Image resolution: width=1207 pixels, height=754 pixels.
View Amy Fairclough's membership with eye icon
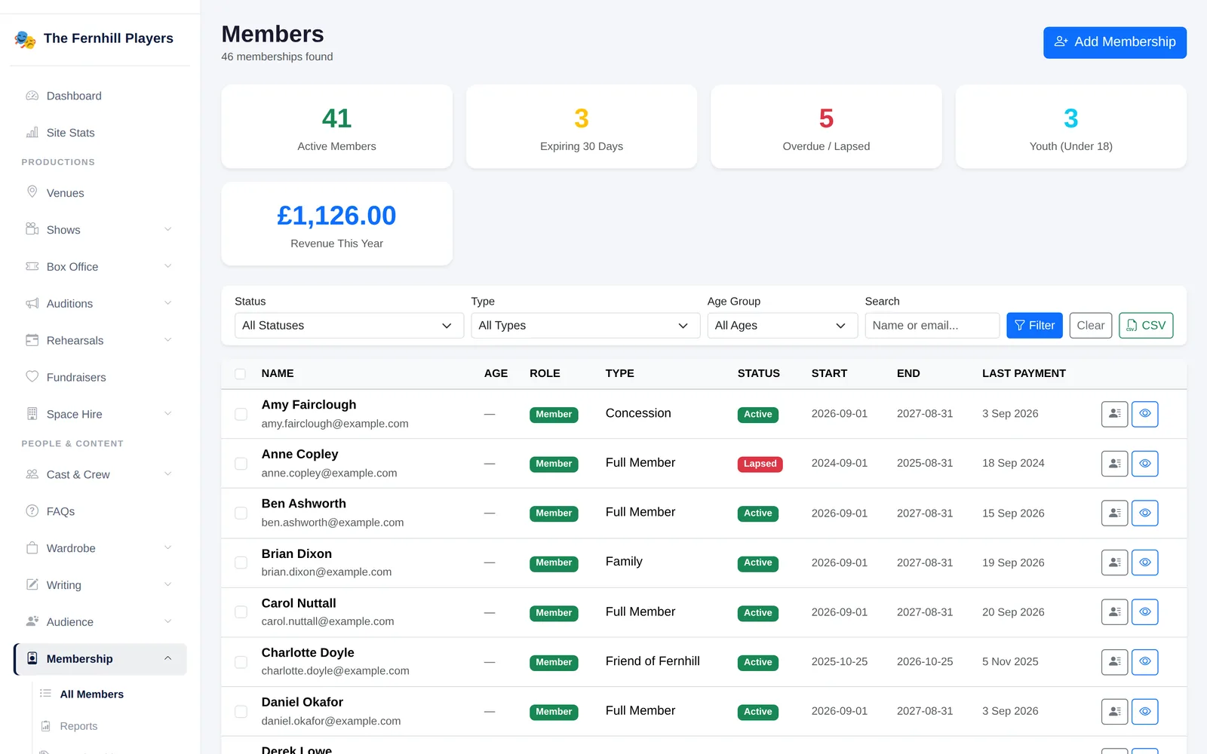point(1145,414)
